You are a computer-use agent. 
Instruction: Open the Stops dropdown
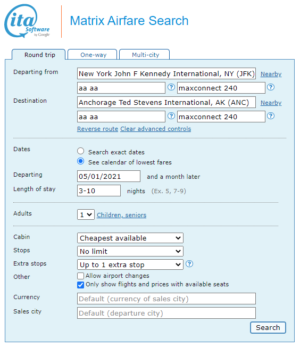coord(130,251)
